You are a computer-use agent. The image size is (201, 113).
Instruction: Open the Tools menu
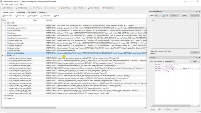pyautogui.click(x=16, y=4)
